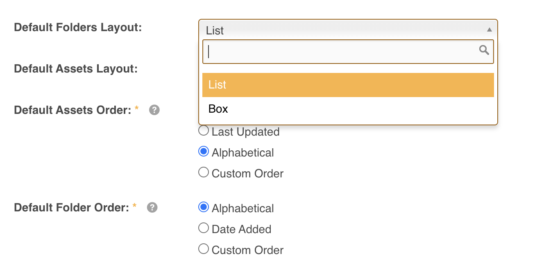Screen dimensions: 553x263
Task: Select Last Updated assets order radio
Action: [x=204, y=131]
